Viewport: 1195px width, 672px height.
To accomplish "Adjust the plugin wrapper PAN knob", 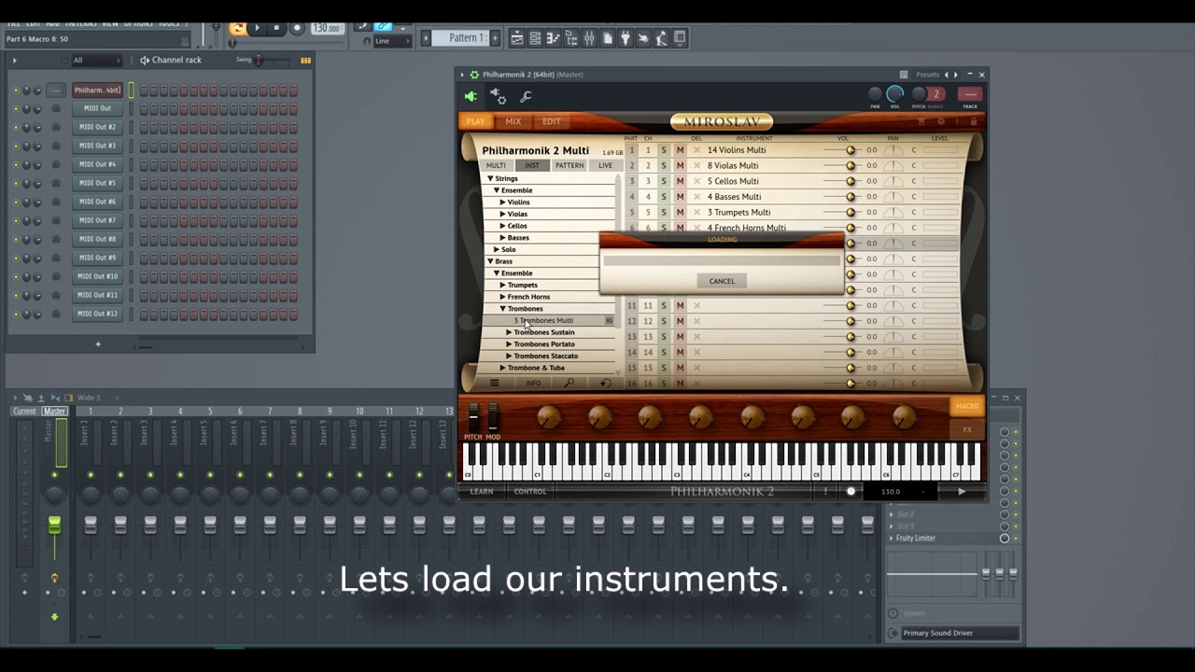I will click(875, 93).
